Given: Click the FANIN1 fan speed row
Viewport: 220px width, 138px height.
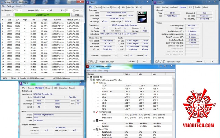Looking at the screenshot, I should (x=130, y=126).
